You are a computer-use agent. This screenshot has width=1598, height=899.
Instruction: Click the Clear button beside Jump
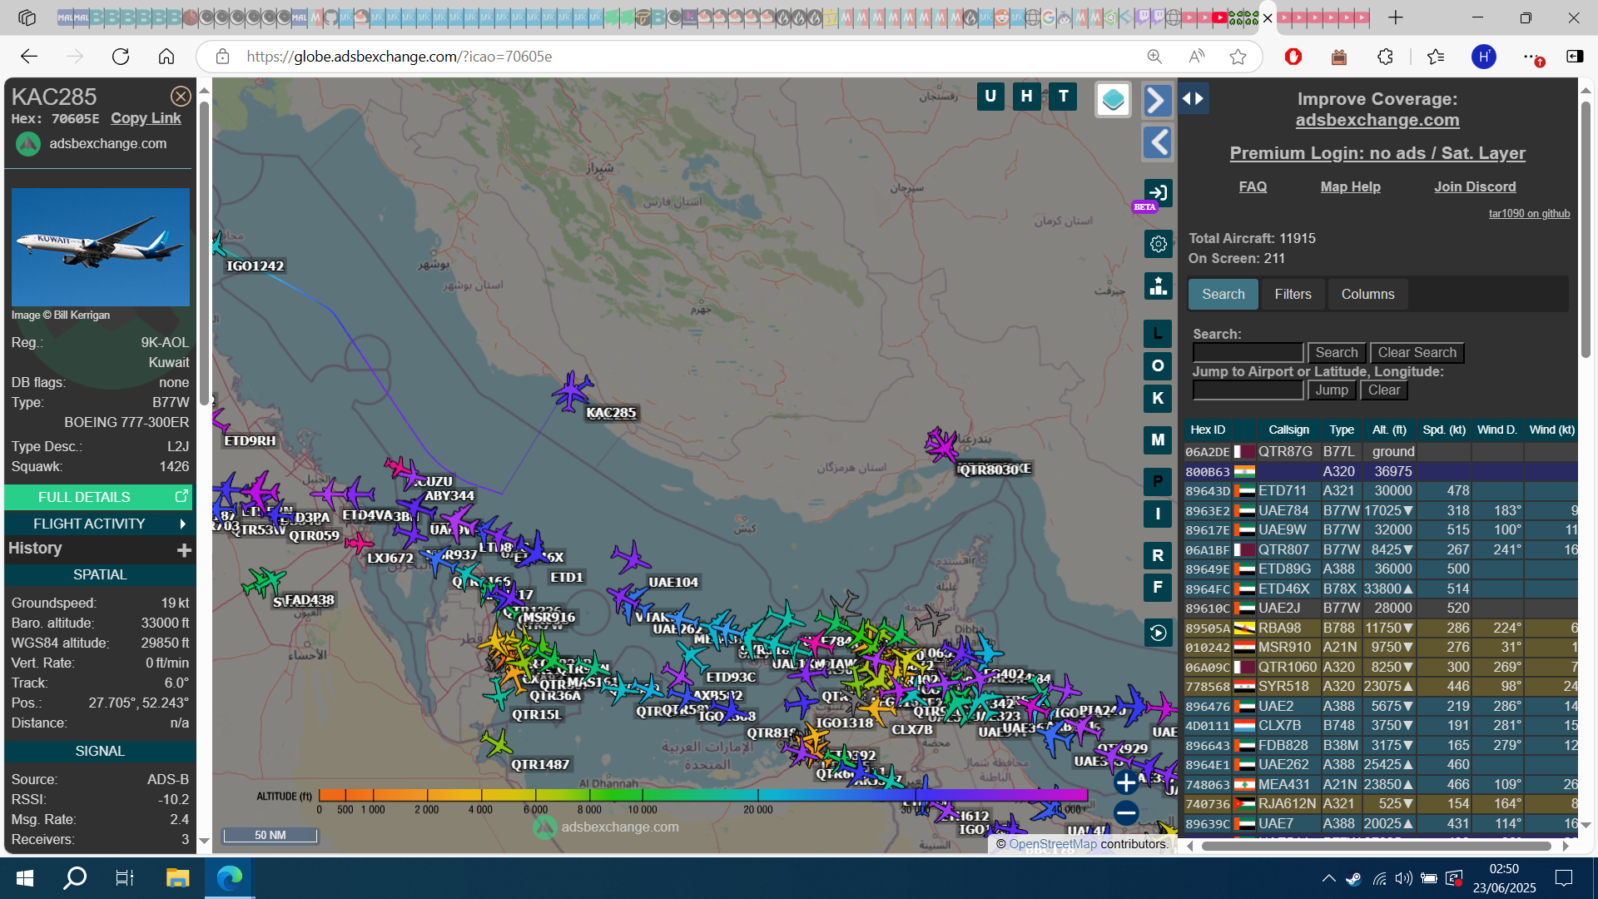click(x=1384, y=390)
